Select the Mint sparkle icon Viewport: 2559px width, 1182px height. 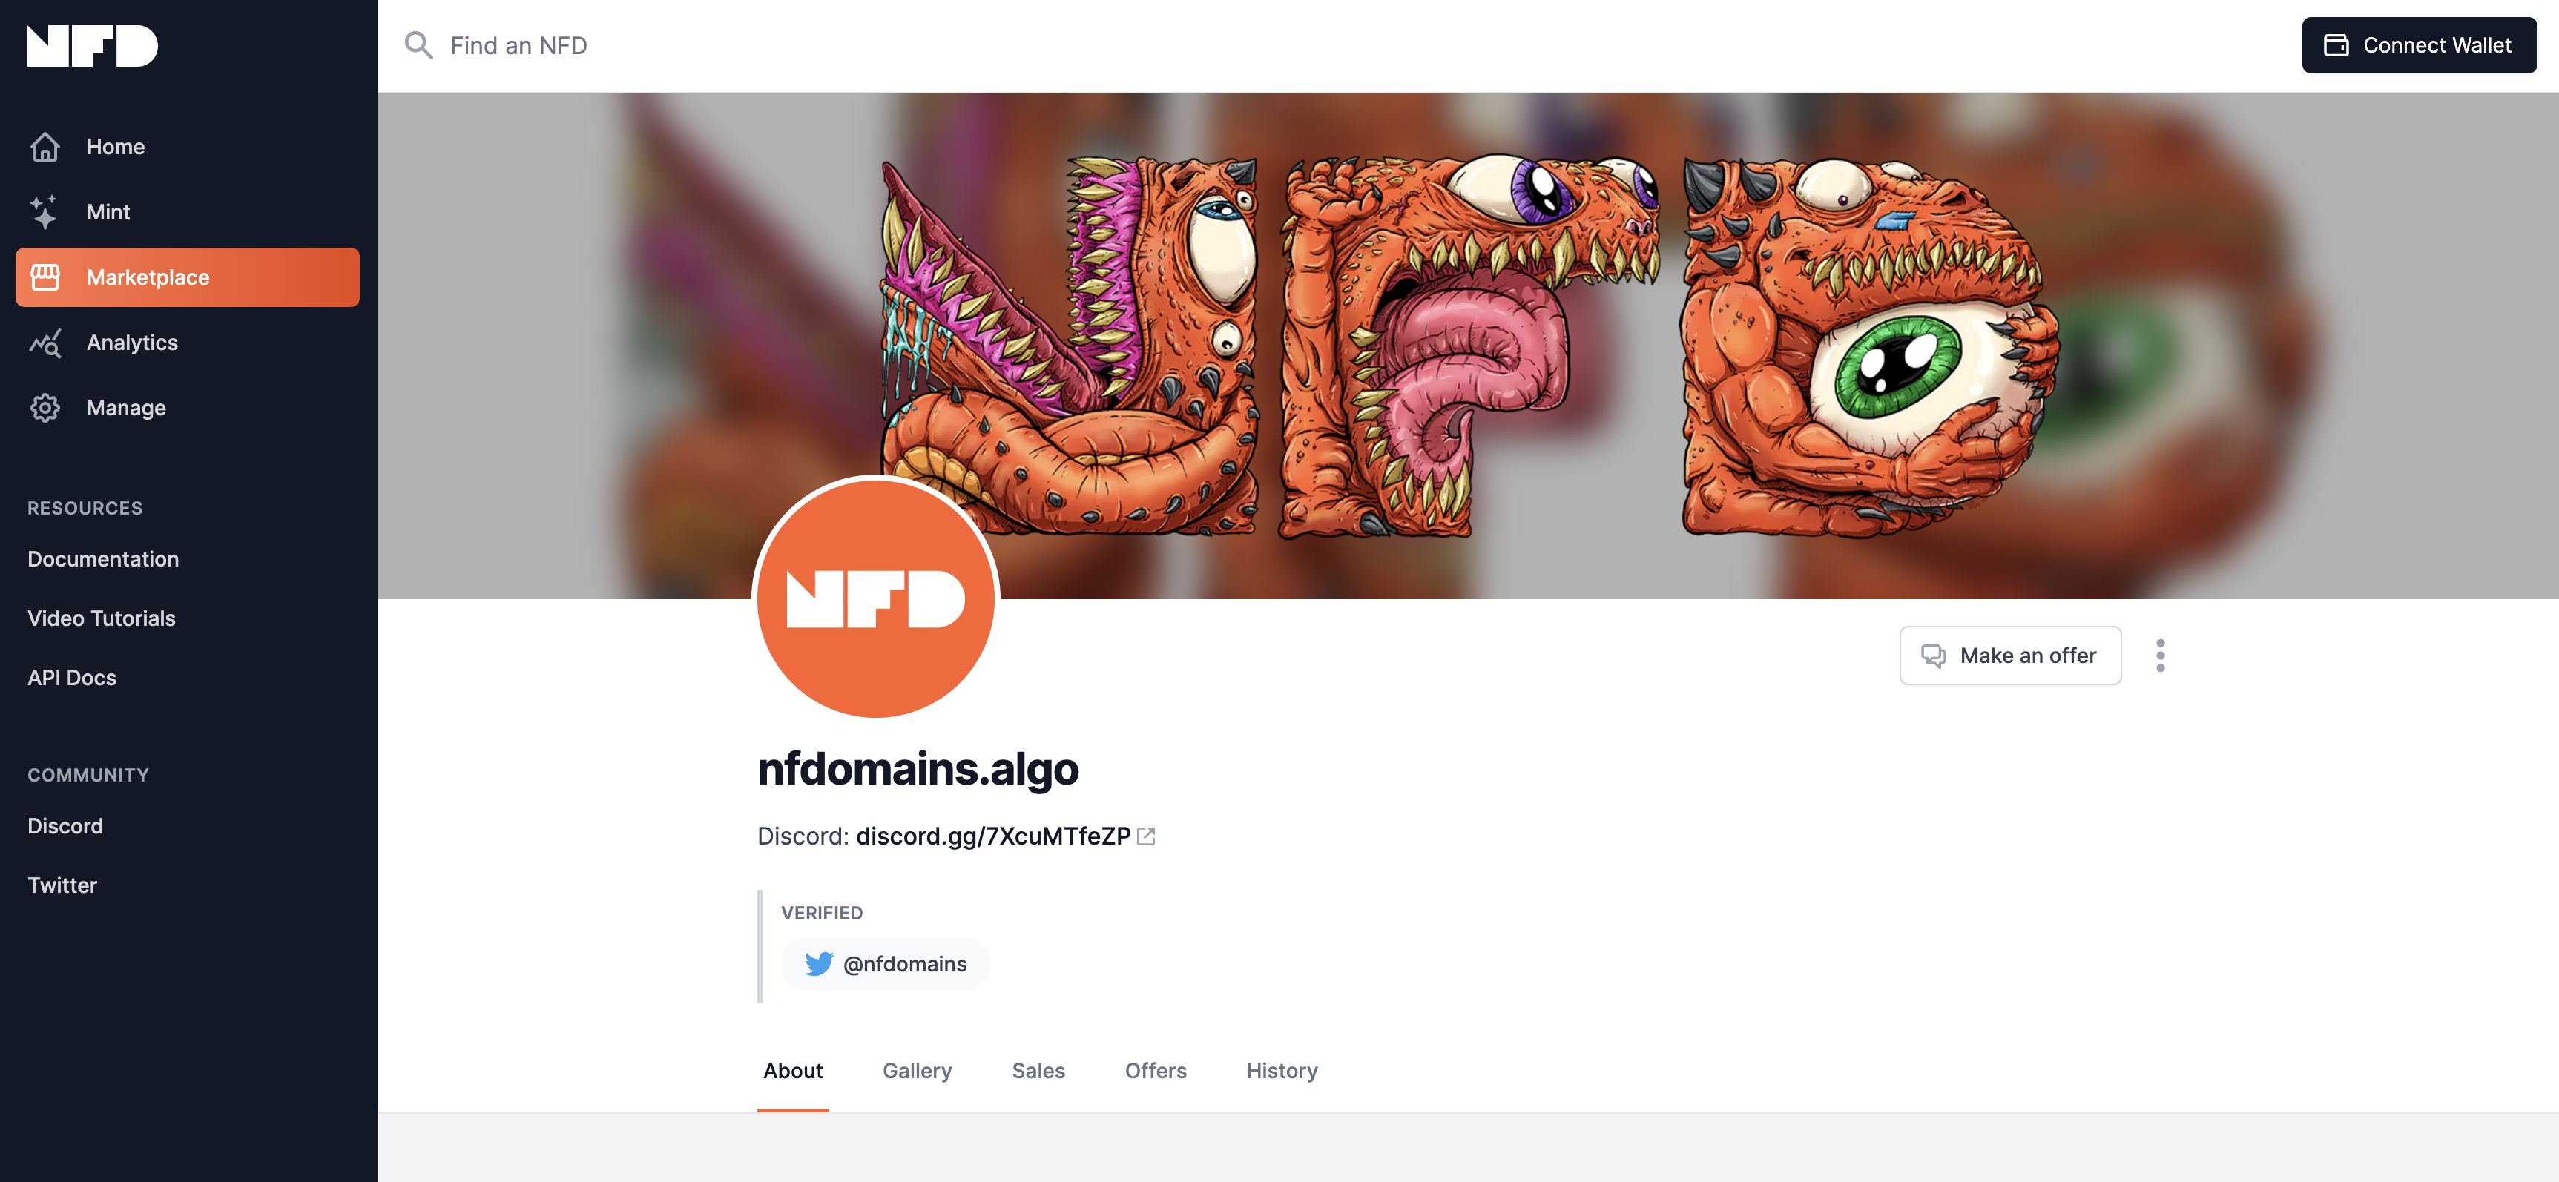point(45,211)
